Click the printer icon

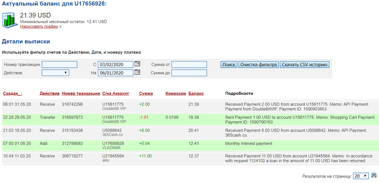(374, 175)
